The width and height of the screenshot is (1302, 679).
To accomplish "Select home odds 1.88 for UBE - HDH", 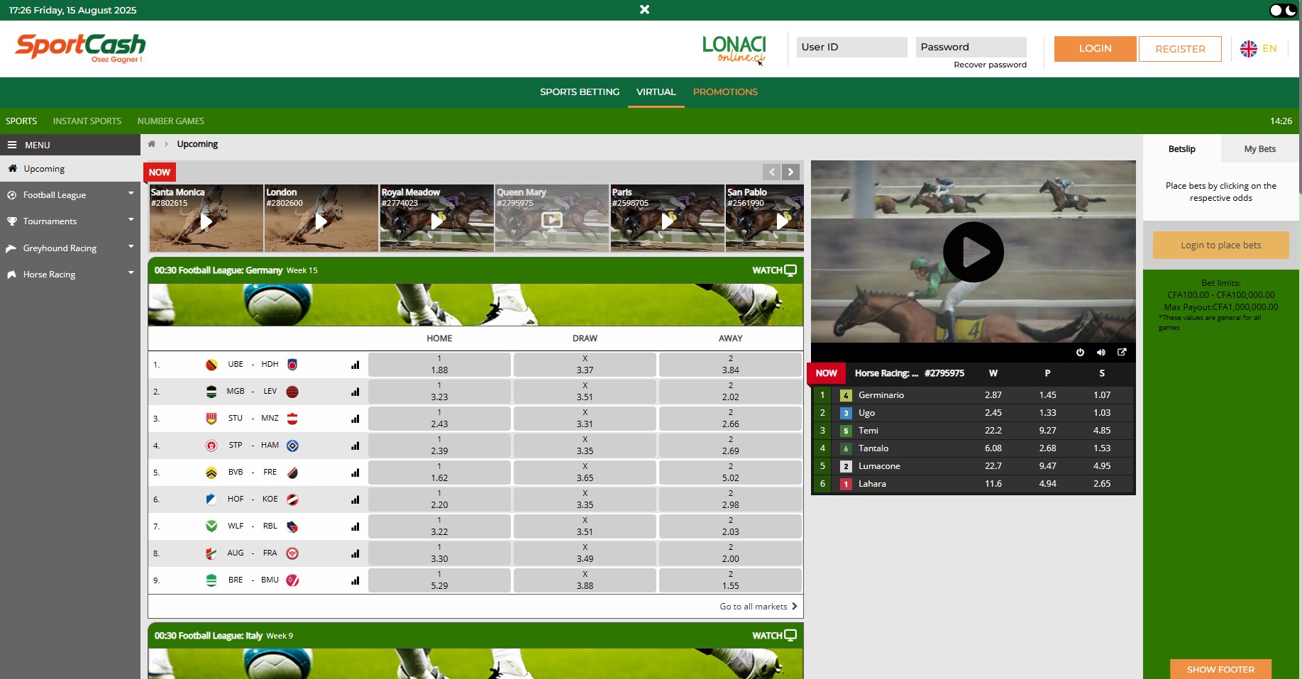I will tap(439, 365).
